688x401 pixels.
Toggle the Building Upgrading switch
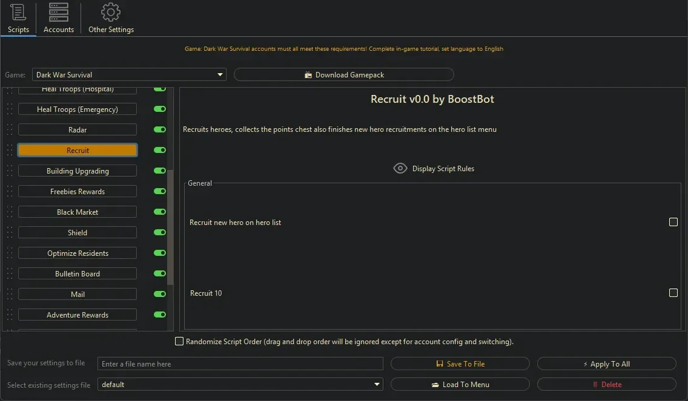160,171
